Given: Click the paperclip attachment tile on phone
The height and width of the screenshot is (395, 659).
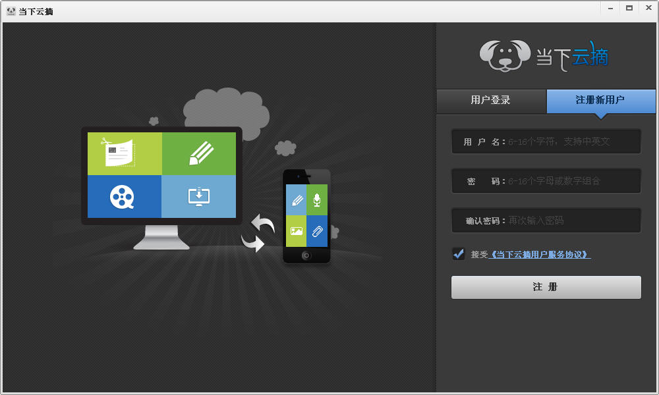Looking at the screenshot, I should point(317,231).
